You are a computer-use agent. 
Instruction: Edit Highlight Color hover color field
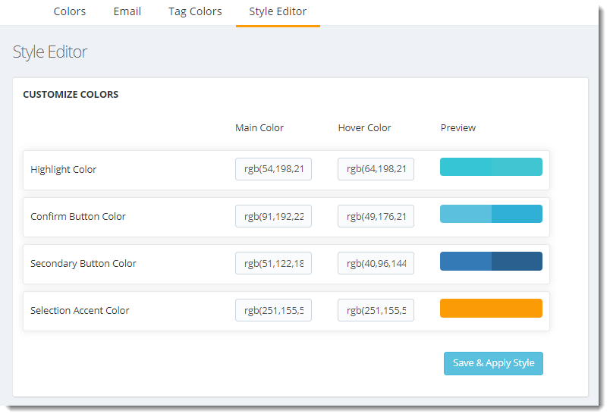click(376, 169)
